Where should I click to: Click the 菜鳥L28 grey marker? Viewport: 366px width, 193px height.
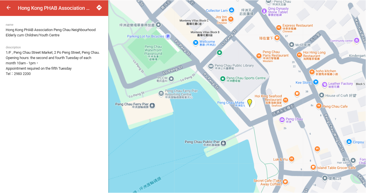coord(325,178)
